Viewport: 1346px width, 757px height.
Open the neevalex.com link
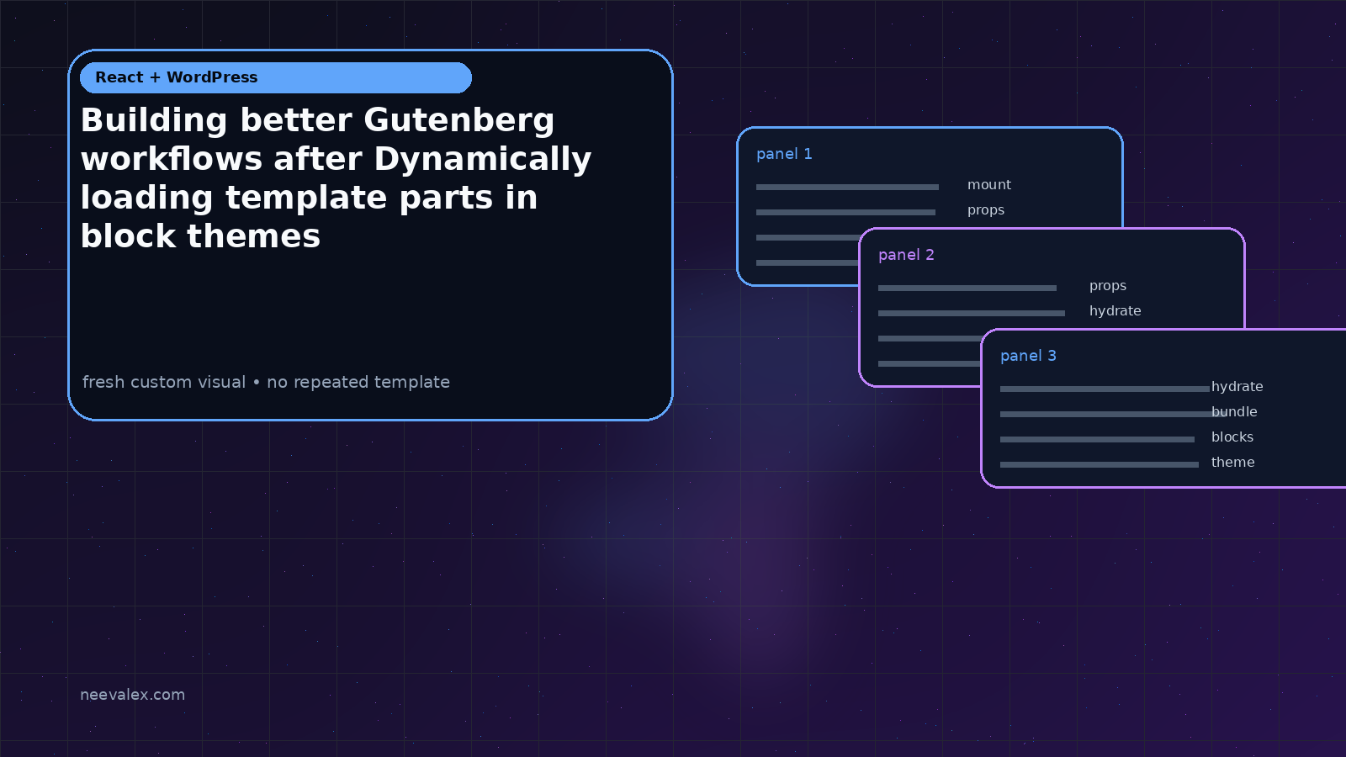[x=132, y=695]
